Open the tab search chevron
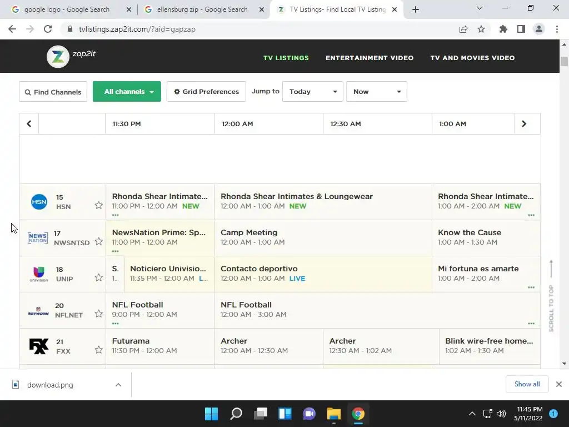Viewport: 569px width, 427px height. pyautogui.click(x=480, y=8)
